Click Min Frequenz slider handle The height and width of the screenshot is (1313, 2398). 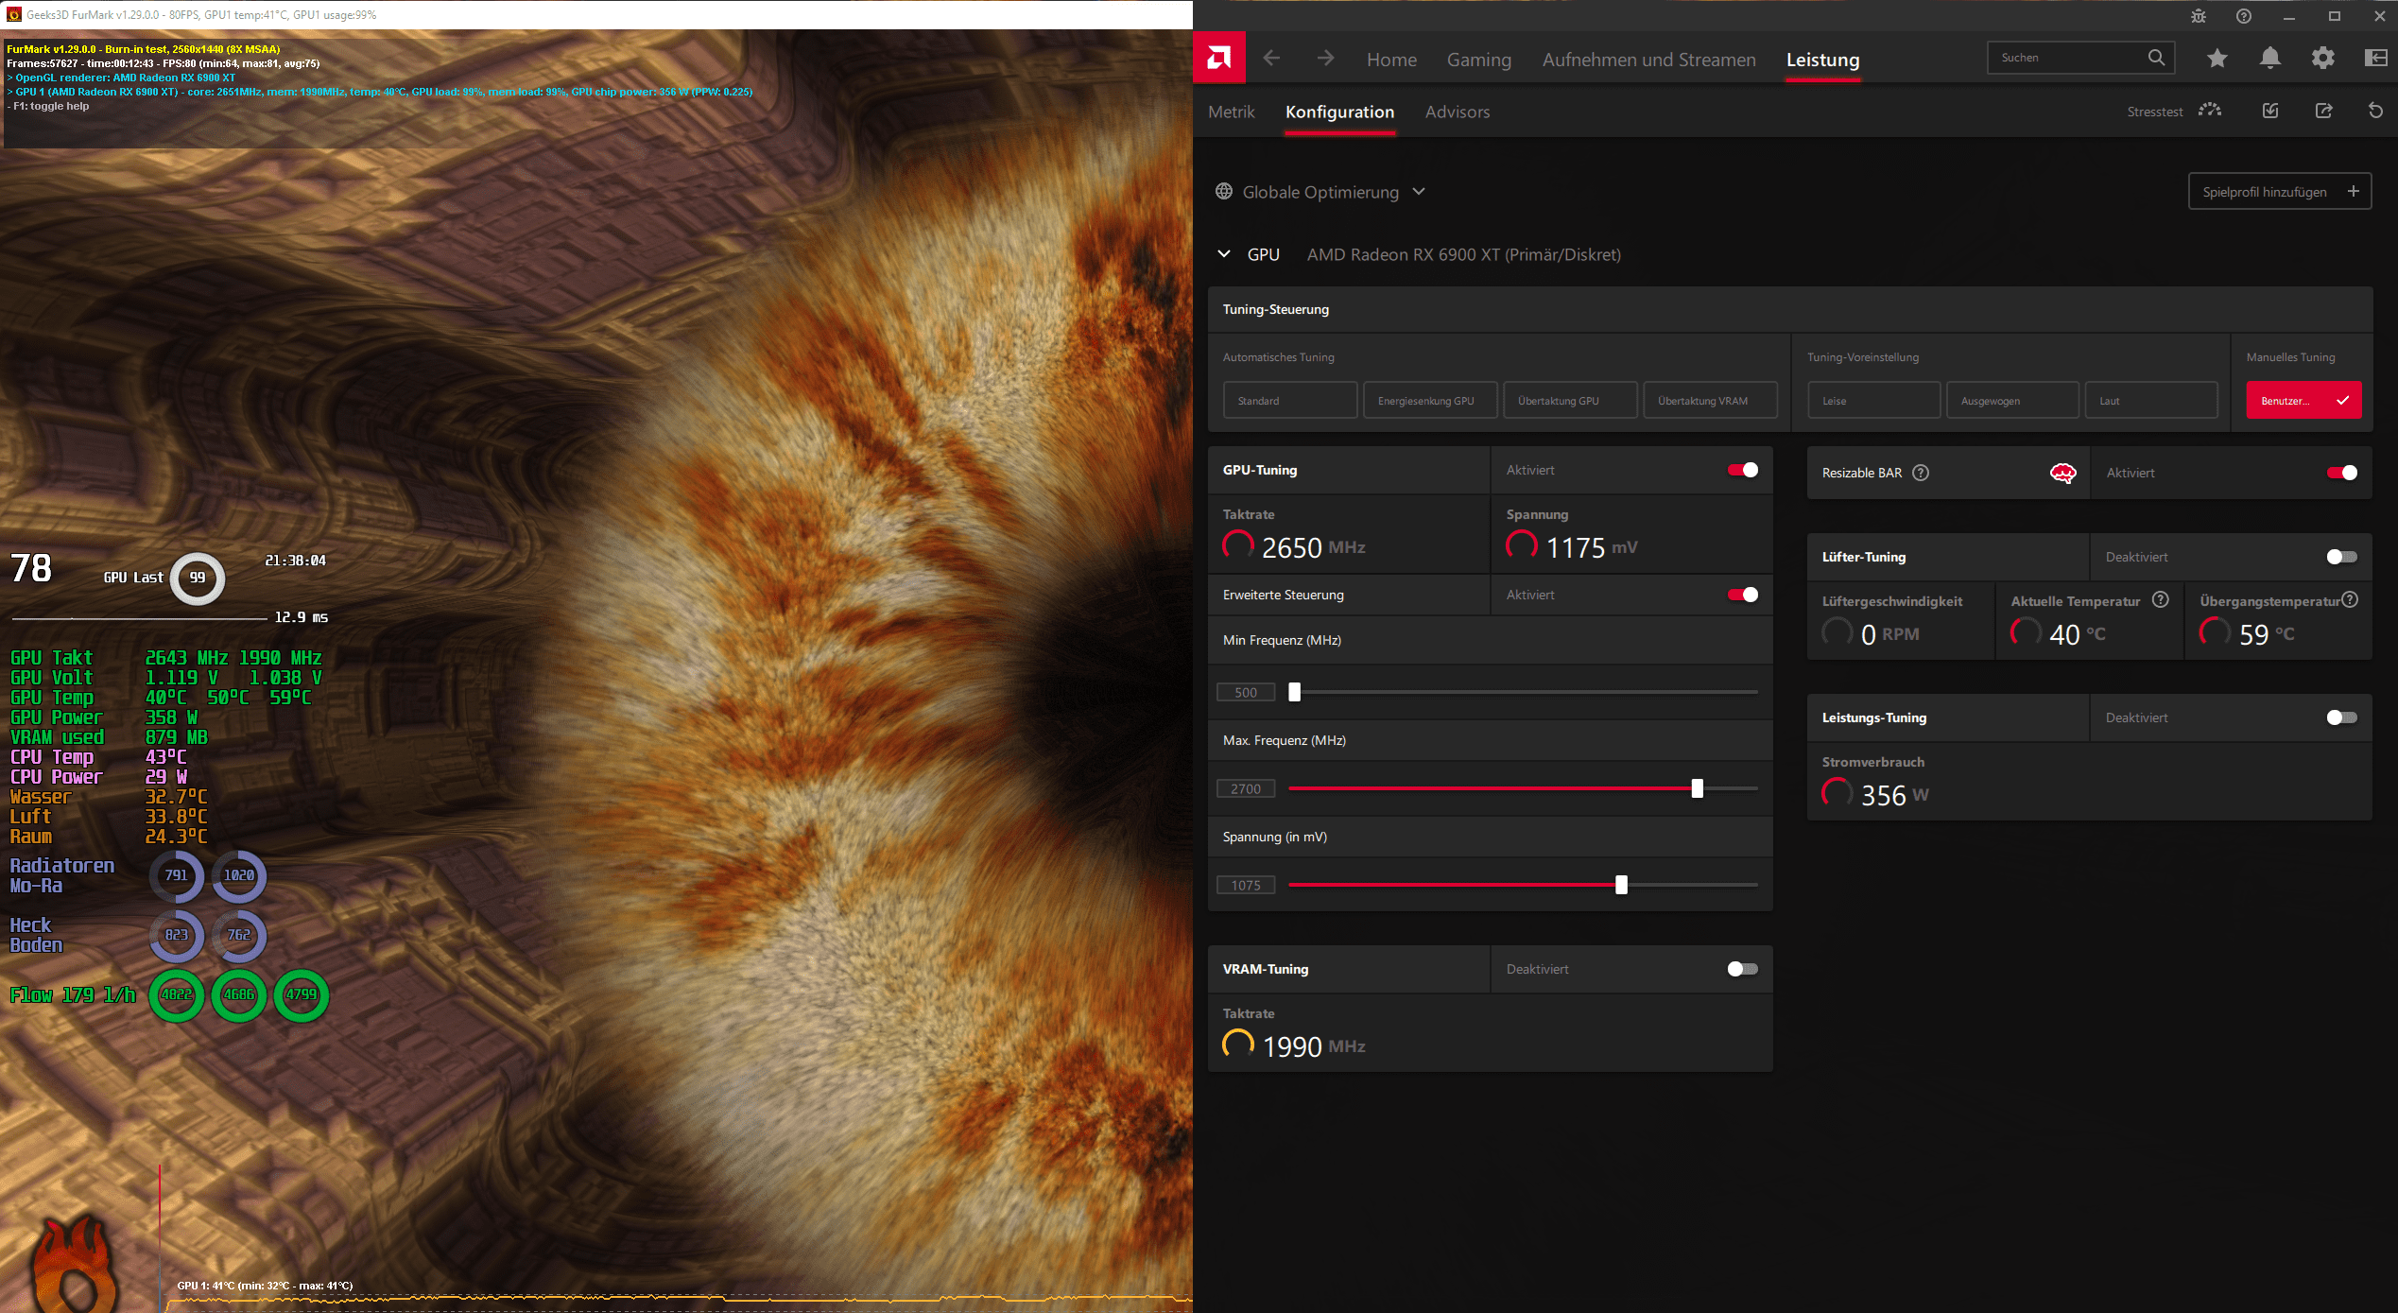[x=1294, y=692]
